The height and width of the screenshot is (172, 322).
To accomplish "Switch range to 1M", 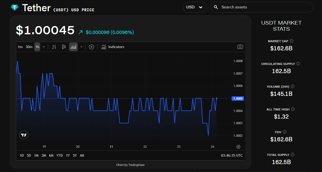I will [36, 155].
